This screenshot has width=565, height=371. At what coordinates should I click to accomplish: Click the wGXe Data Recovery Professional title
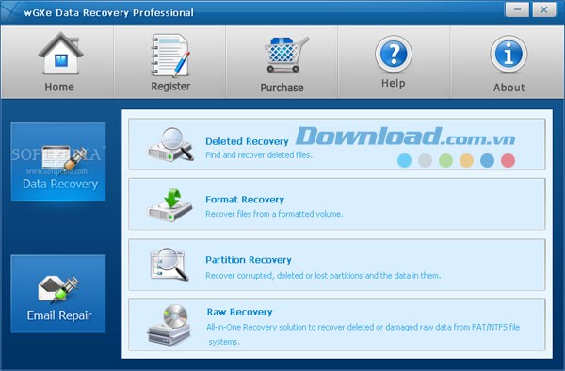[x=109, y=13]
